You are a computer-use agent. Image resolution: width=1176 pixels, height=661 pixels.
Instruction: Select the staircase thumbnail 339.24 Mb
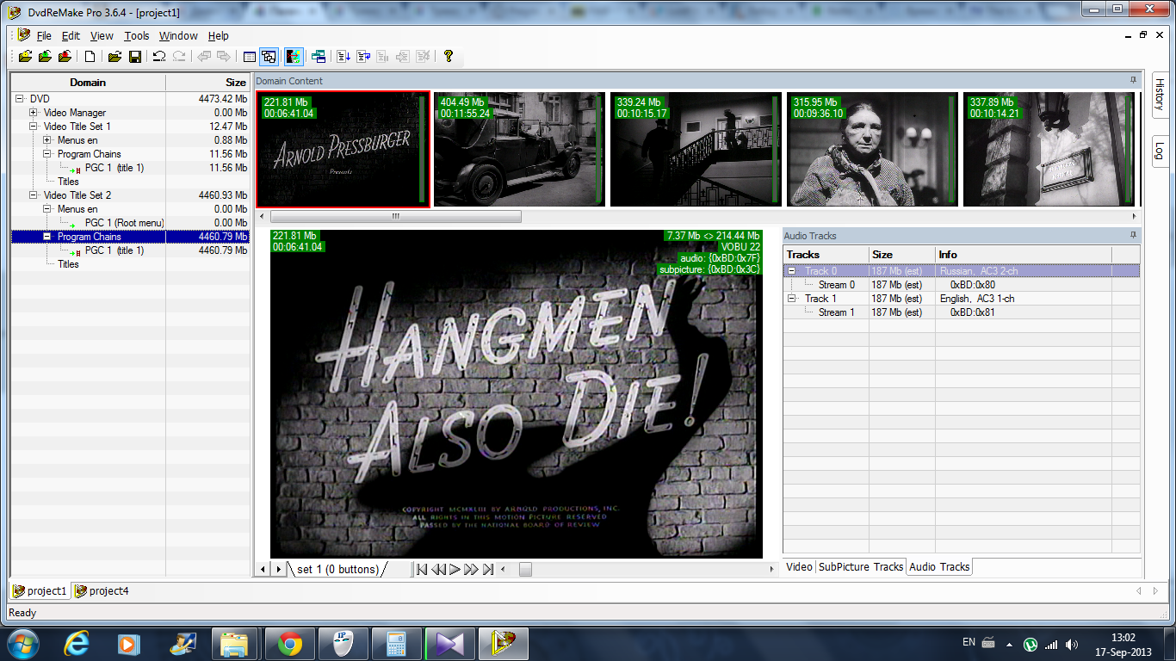tap(696, 150)
